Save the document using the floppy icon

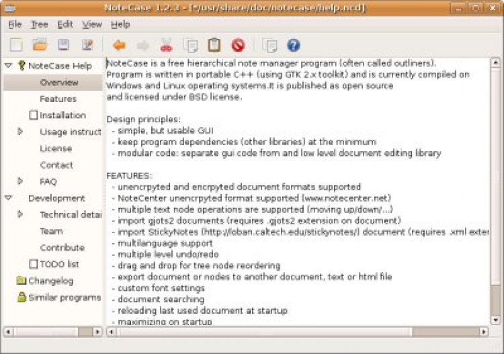pos(63,46)
